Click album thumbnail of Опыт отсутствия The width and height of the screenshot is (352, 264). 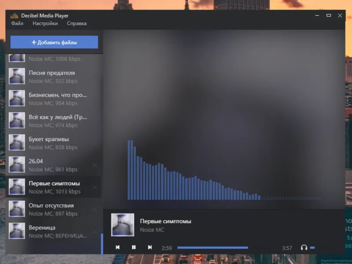tap(17, 209)
